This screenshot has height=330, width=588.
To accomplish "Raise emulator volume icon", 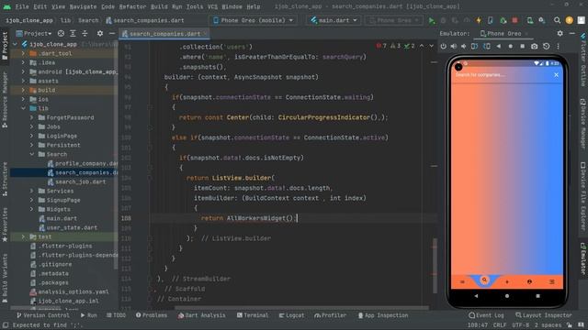I will click(454, 46).
